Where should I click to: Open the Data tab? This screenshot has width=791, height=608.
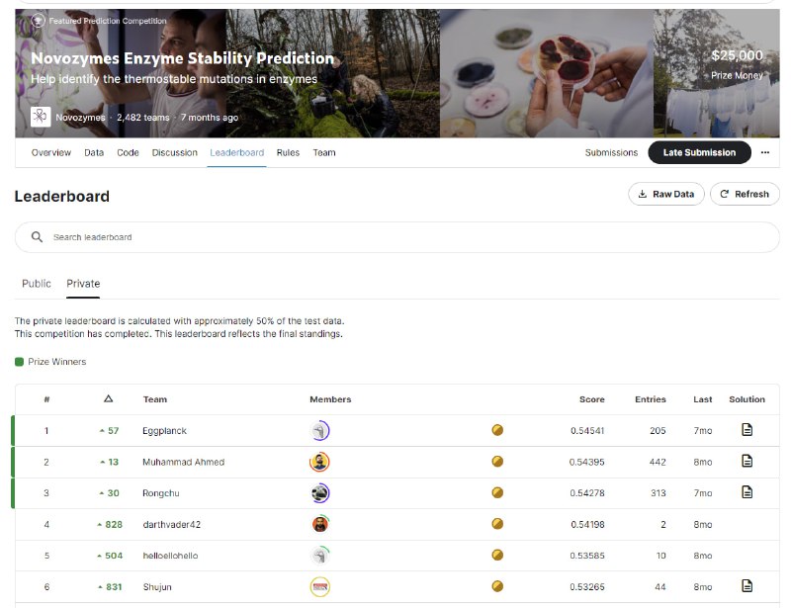(94, 152)
